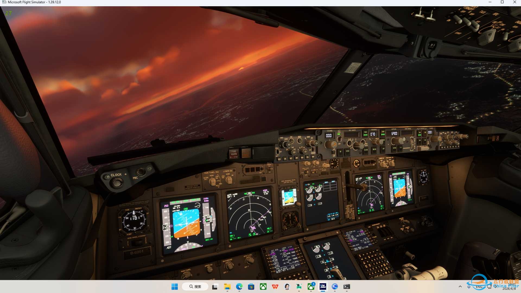
Task: Turn the MAIN PANEL DU selector knob
Action: coord(212,181)
